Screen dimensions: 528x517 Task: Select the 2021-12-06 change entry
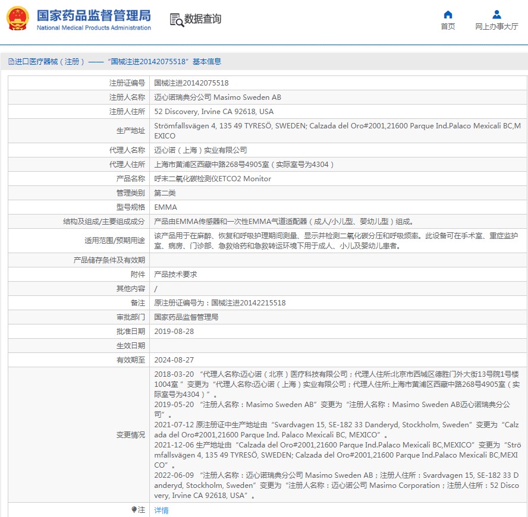(x=337, y=455)
